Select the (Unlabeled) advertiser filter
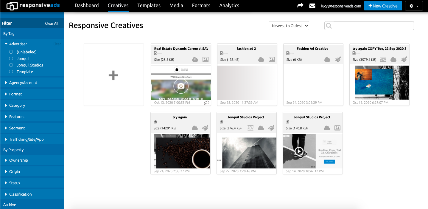This screenshot has height=209, width=428. (x=11, y=52)
